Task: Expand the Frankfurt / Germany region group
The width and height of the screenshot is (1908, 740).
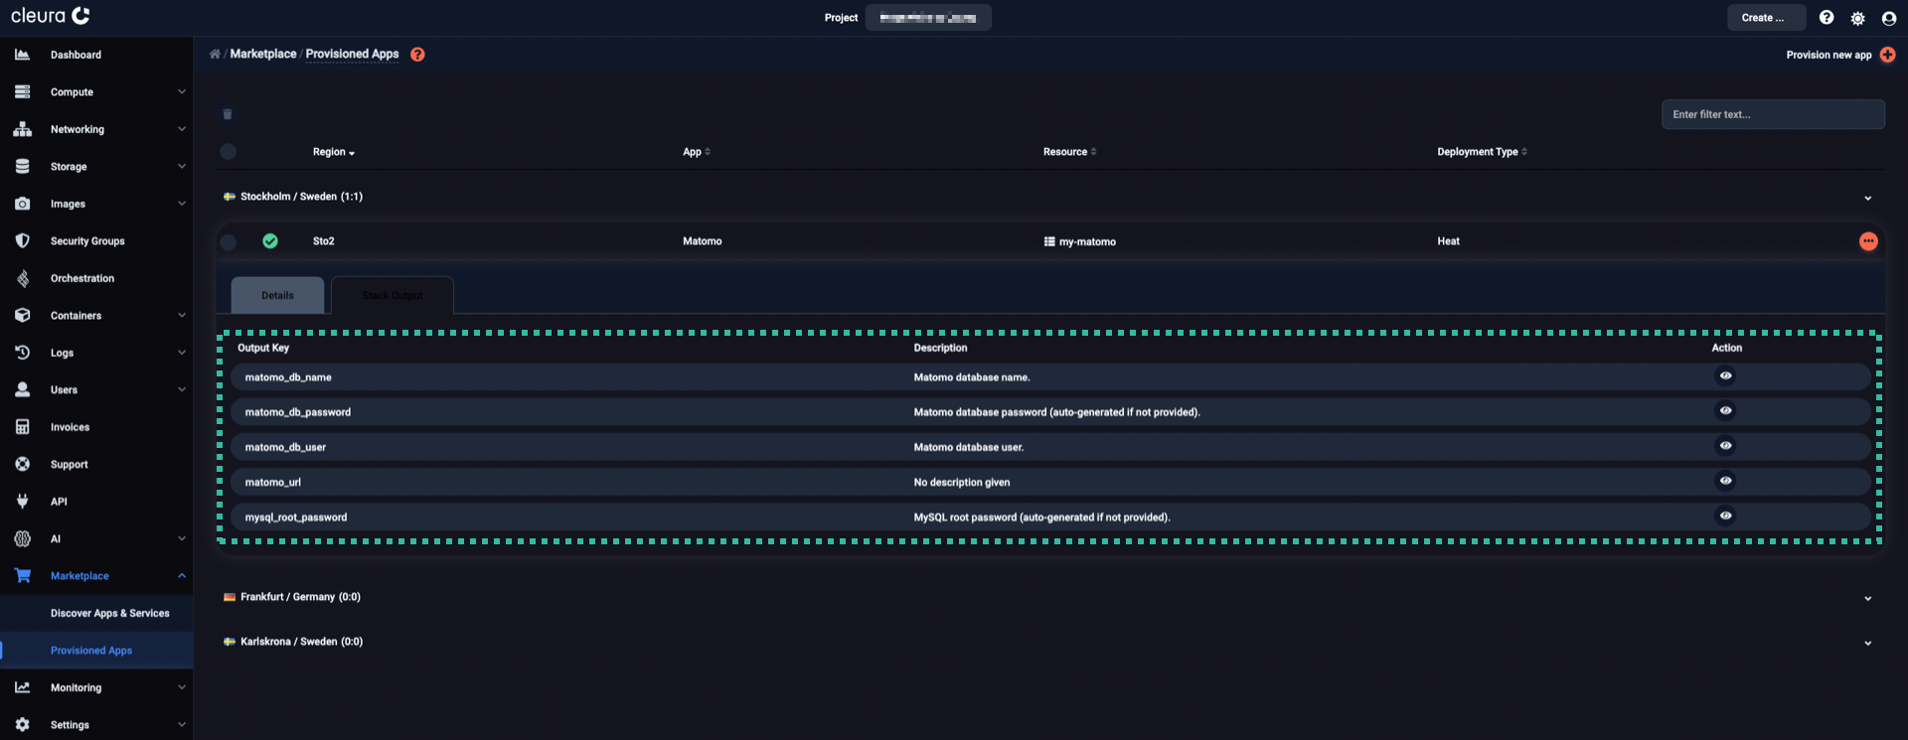Action: tap(1867, 598)
